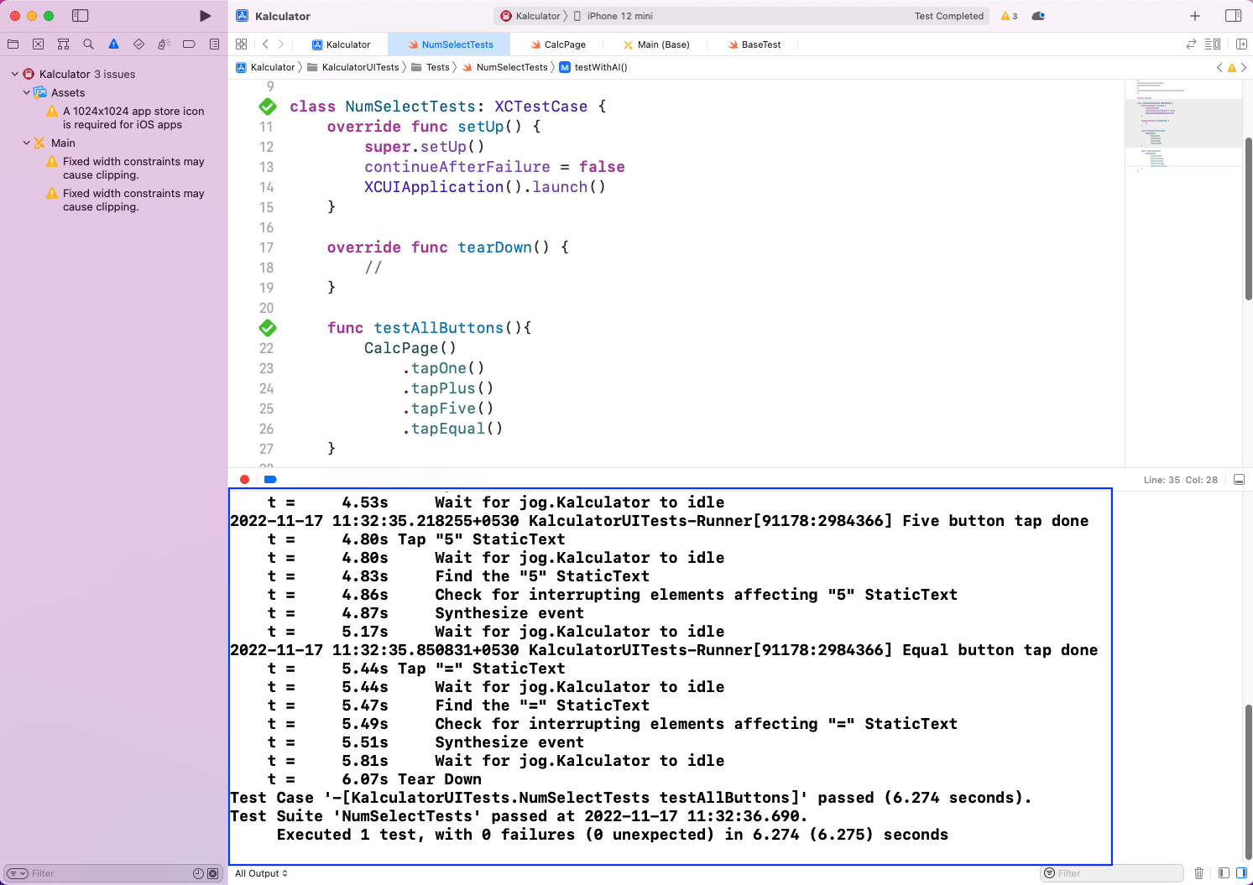Jump to previous issue arrow
The width and height of the screenshot is (1253, 885).
1219,67
